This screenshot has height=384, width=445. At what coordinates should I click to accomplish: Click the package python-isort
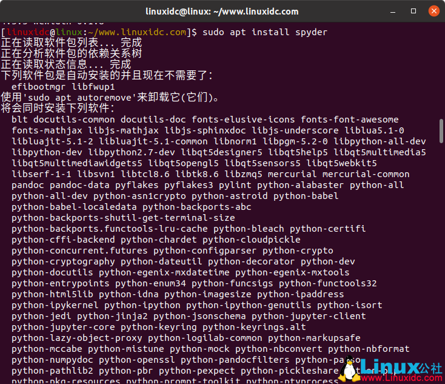click(350, 305)
